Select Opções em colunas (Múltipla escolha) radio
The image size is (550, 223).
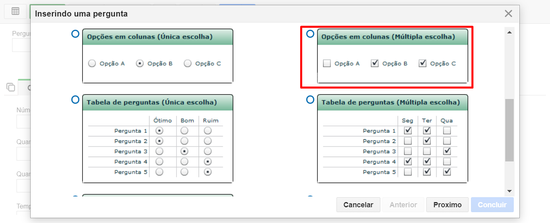pyautogui.click(x=310, y=34)
